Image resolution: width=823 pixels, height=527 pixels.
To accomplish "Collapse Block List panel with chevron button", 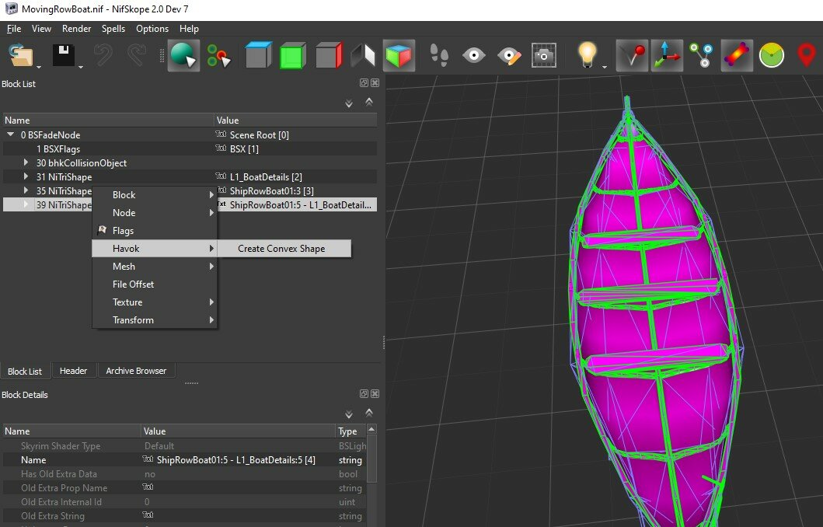I will coord(369,102).
